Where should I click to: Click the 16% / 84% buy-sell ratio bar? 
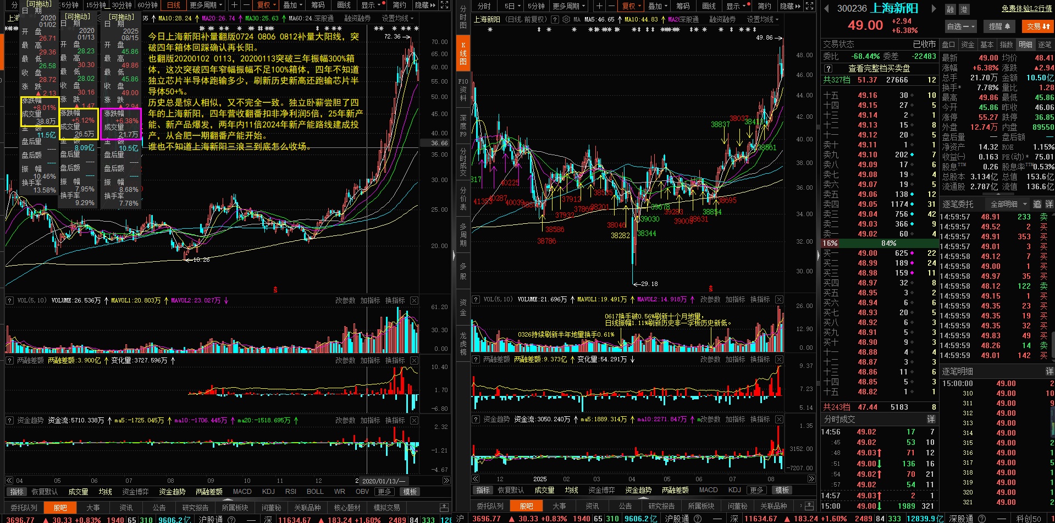pyautogui.click(x=880, y=243)
